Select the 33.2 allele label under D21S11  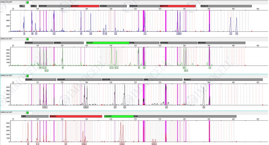(116, 67)
